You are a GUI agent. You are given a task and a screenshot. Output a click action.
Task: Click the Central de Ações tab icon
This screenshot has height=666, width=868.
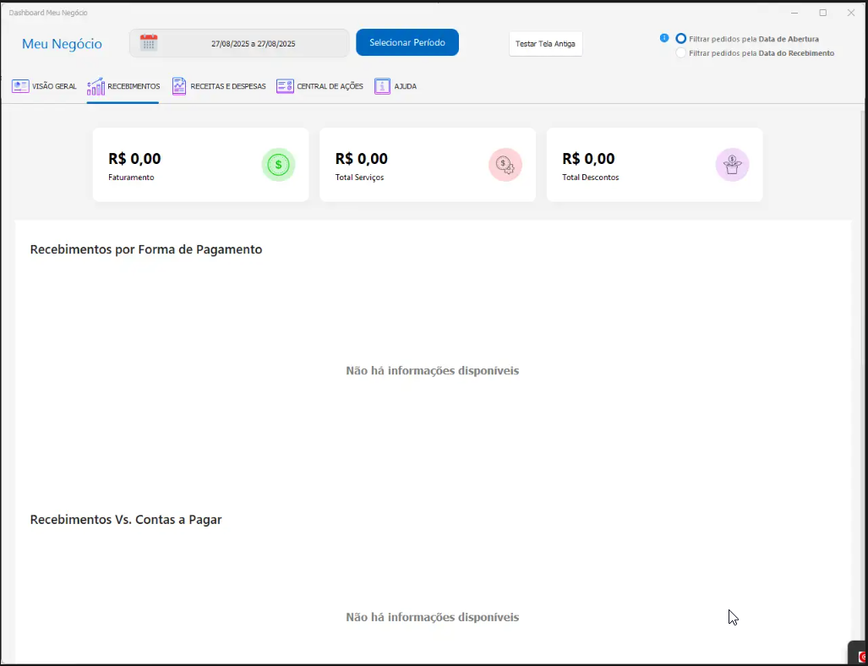[x=285, y=86]
